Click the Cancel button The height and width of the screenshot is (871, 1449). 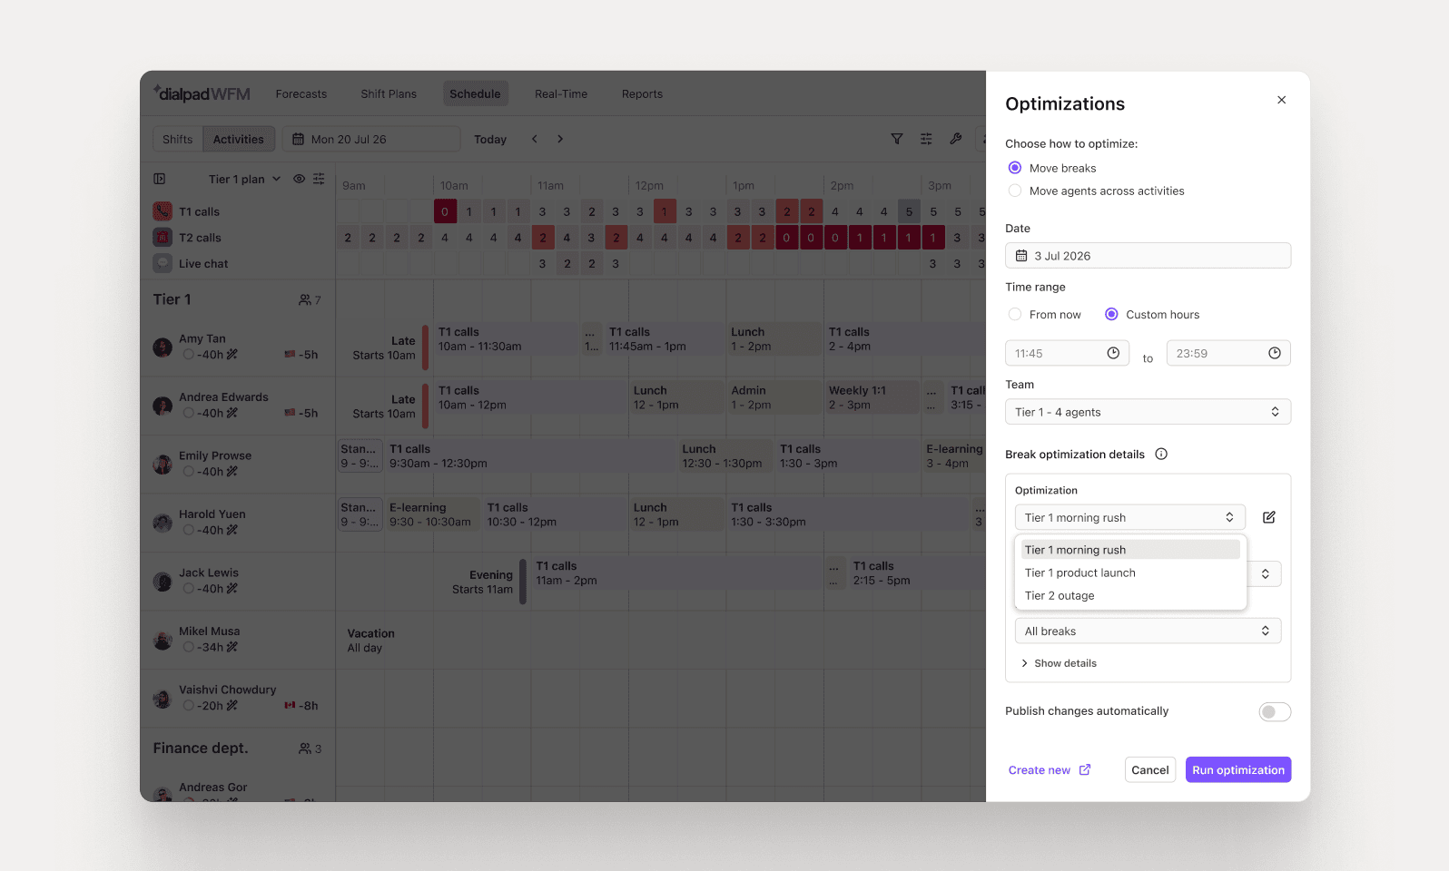(1150, 769)
